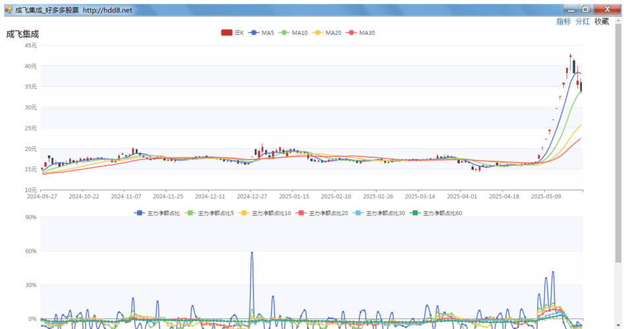Click the 40元 price axis label
The width and height of the screenshot is (624, 329).
tap(31, 66)
